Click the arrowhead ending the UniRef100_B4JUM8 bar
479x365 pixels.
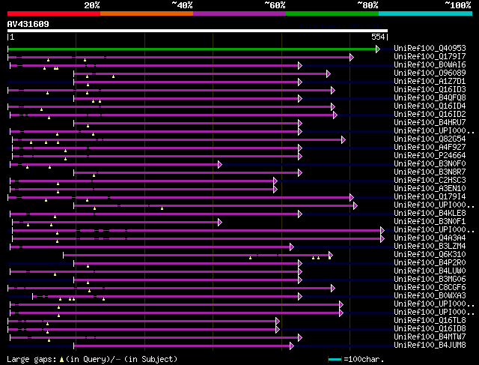[292, 346]
